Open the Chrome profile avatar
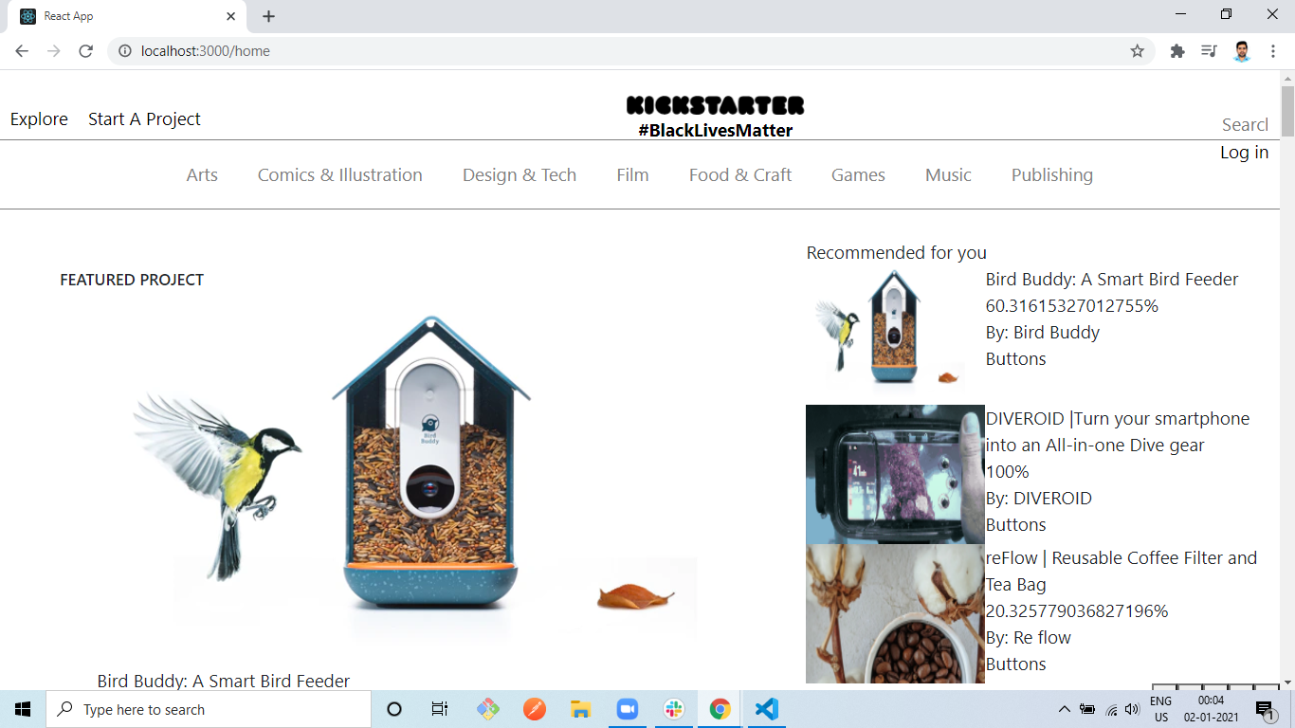 pos(1242,51)
